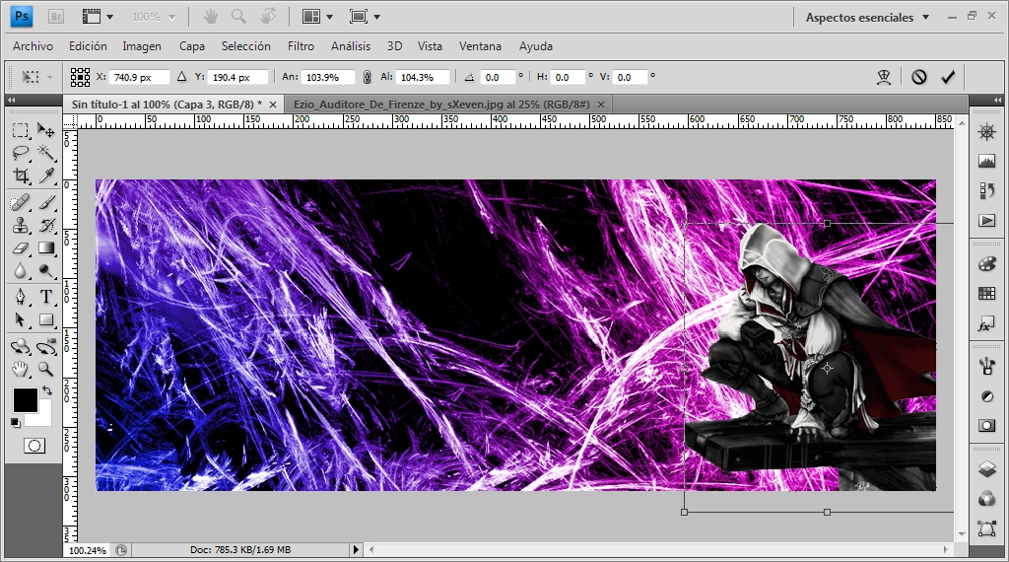Open the Archivo menu

coord(33,46)
